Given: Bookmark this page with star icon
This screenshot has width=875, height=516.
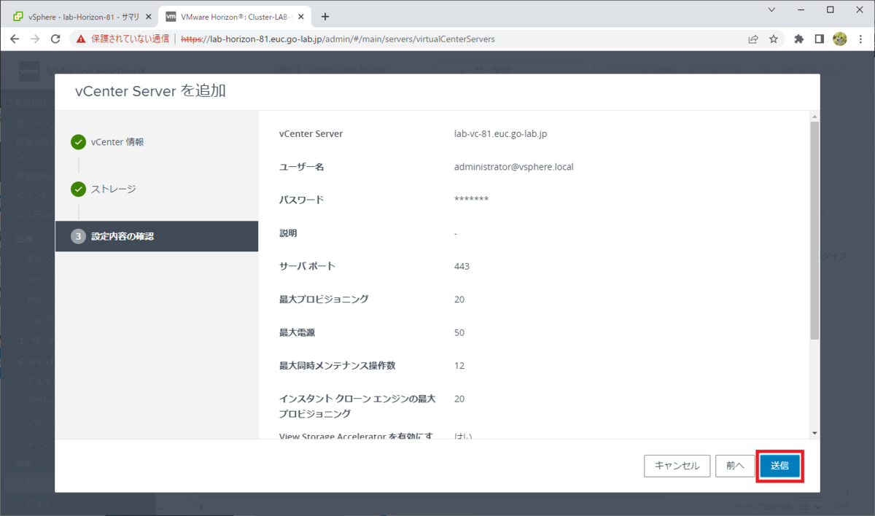Looking at the screenshot, I should coord(774,39).
